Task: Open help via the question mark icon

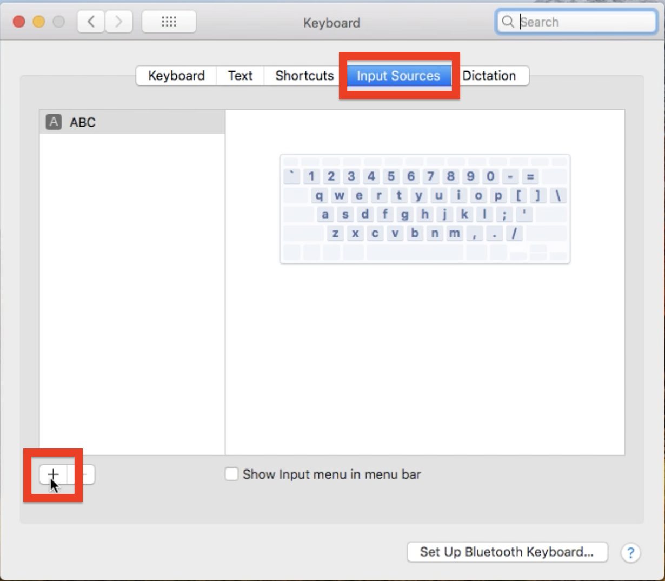Action: (x=630, y=552)
